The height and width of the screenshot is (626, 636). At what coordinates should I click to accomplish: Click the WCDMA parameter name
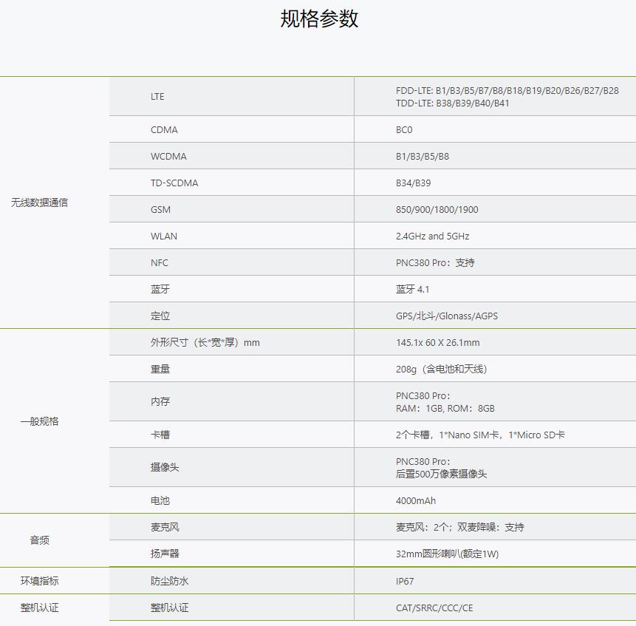pyautogui.click(x=168, y=156)
